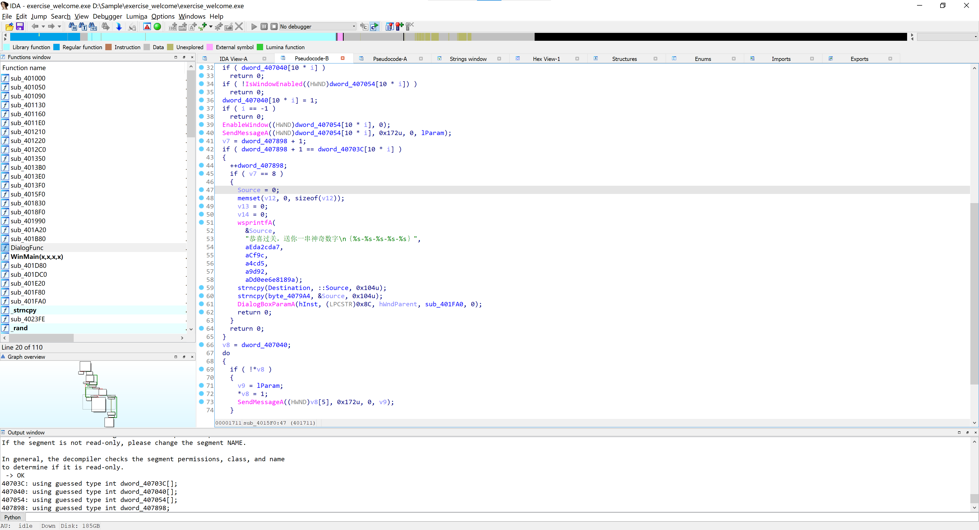Save the database with the floppy icon

(20, 26)
